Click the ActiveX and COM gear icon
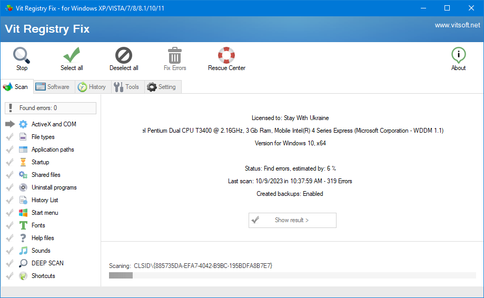Viewport: 484px width, 298px height. pos(23,124)
